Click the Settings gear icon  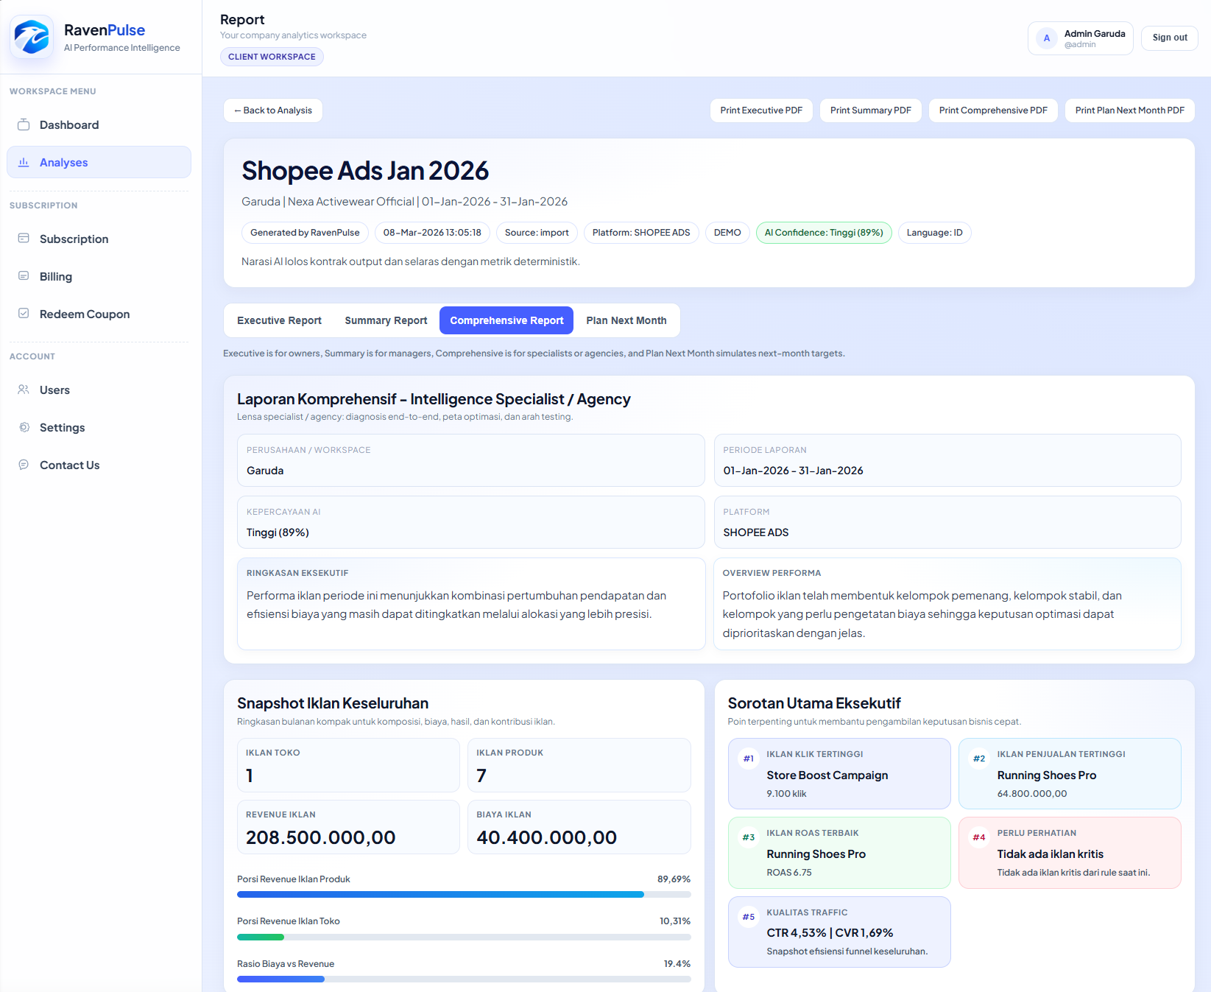click(x=24, y=427)
